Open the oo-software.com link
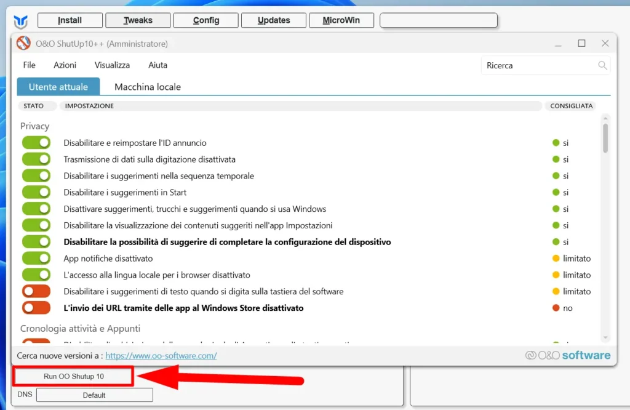Screen dimensions: 630x410 (x=161, y=356)
